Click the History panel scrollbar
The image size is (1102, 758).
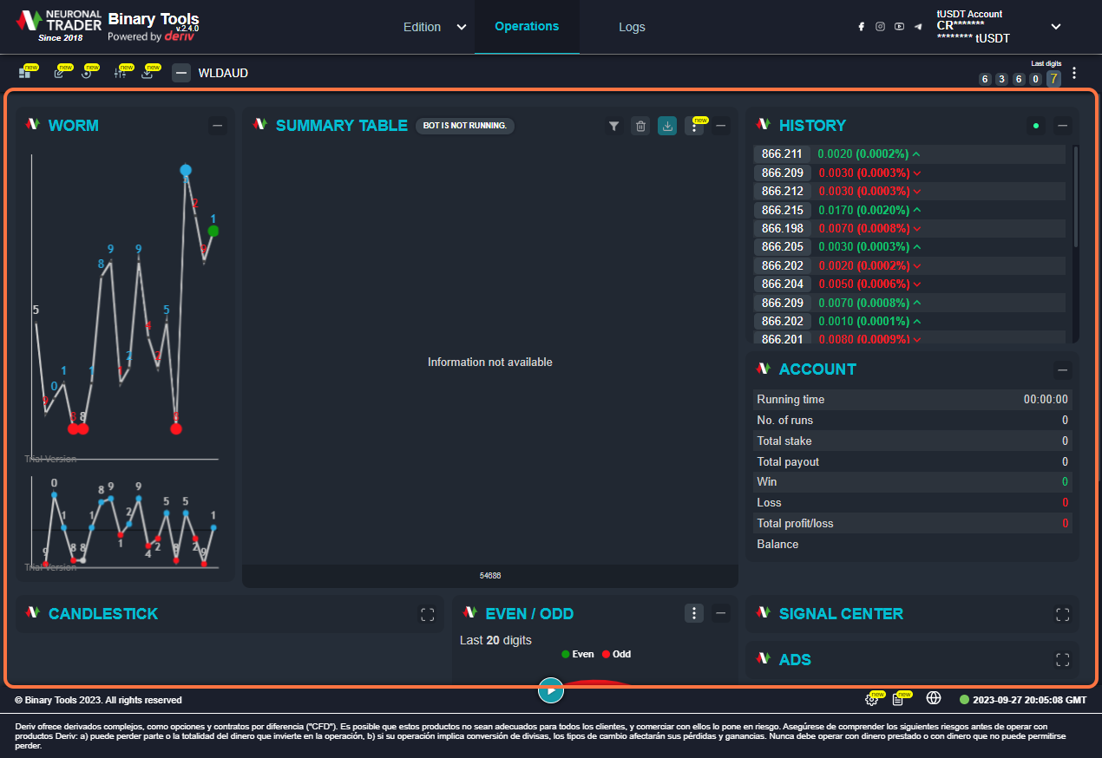[1076, 198]
